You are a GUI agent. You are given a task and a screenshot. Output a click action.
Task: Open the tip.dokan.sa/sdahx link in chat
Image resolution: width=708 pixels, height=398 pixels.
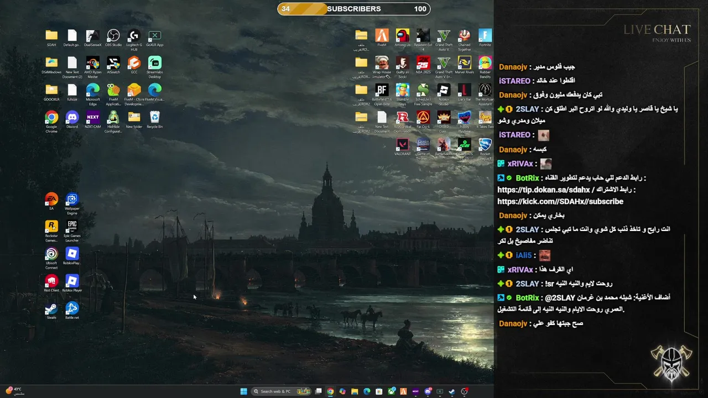pos(543,190)
